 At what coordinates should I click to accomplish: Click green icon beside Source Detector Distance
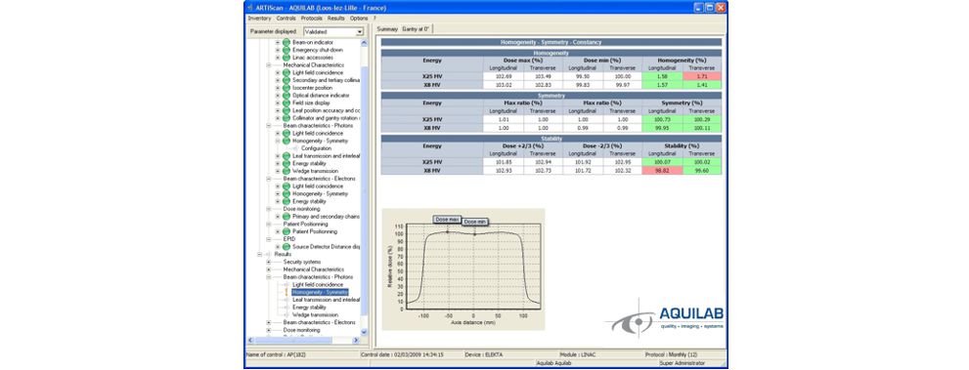click(286, 247)
